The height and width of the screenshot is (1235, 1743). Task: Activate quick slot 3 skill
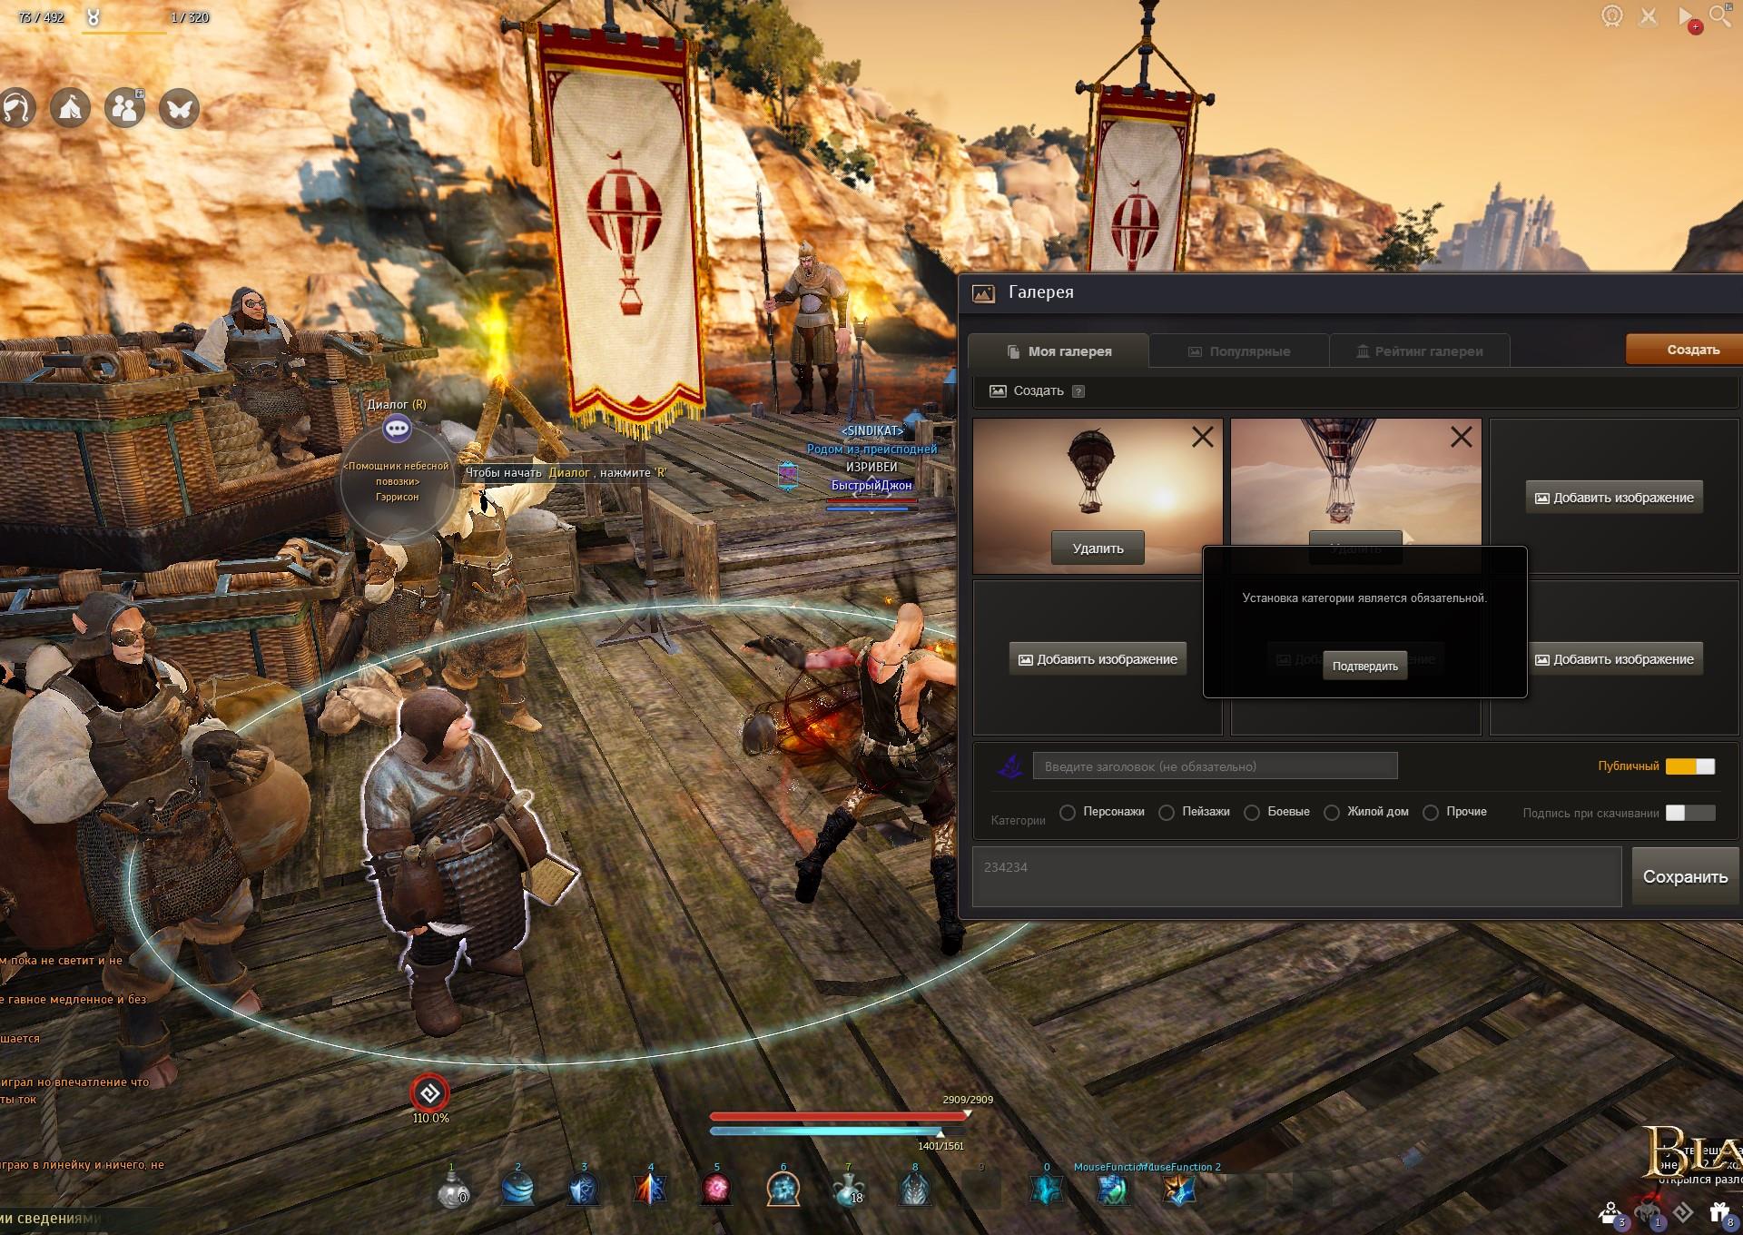click(584, 1189)
